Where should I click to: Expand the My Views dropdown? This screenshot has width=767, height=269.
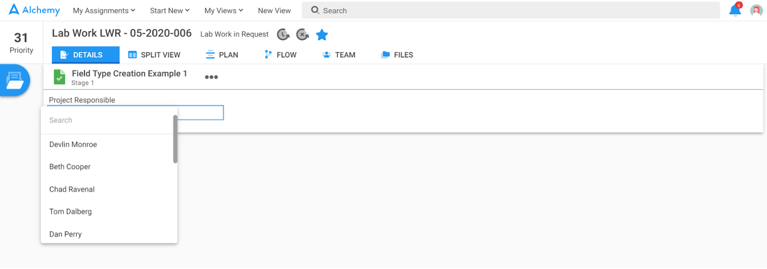(x=224, y=11)
